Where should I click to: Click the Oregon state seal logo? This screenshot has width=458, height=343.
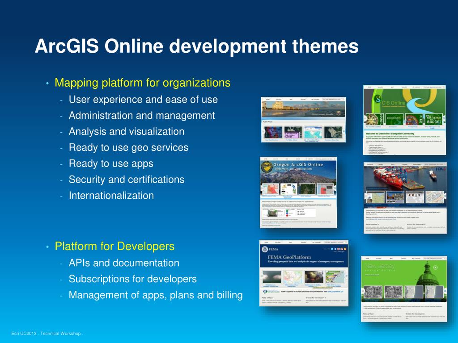(267, 167)
